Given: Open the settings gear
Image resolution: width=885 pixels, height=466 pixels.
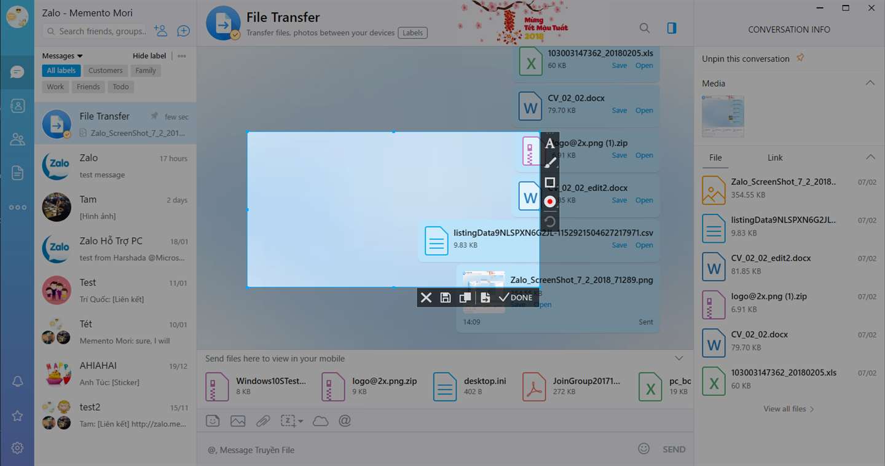Looking at the screenshot, I should (17, 448).
